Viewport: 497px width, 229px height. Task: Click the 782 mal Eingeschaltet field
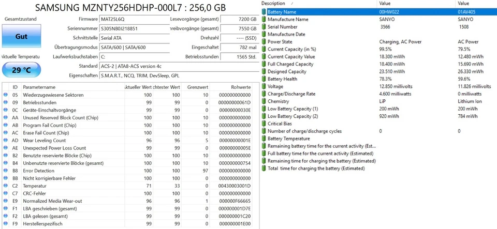click(x=239, y=48)
